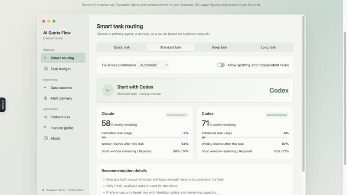Click the Claude card title
Screen dimensions: 347x195
click(108, 114)
